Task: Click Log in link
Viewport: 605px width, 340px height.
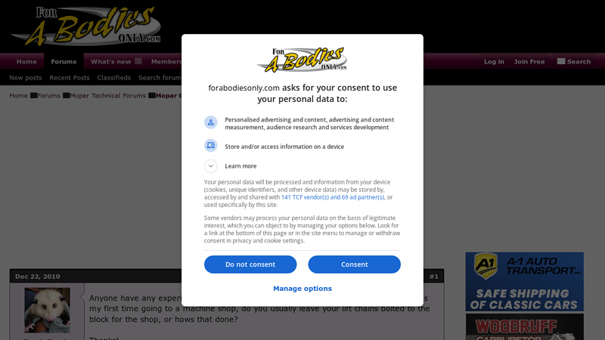Action: pos(494,62)
